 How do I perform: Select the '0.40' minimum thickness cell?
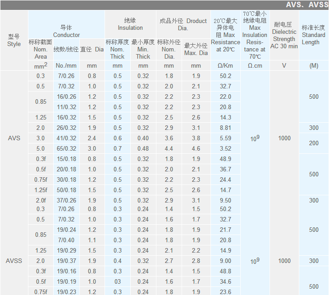point(143,138)
